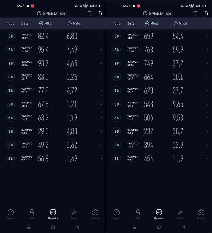Open the Settings tab in the left screen
The height and width of the screenshot is (233, 212).
tap(95, 214)
